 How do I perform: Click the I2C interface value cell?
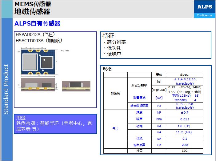pos(185,151)
